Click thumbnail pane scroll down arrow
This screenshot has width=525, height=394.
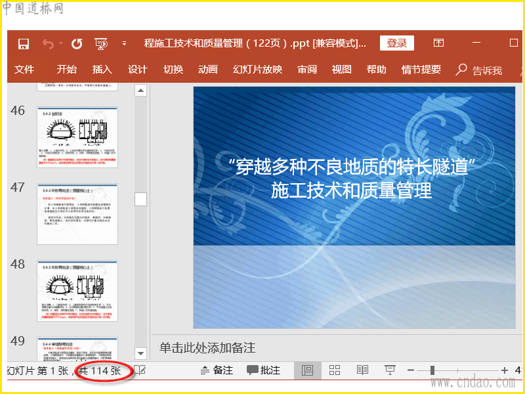point(140,353)
